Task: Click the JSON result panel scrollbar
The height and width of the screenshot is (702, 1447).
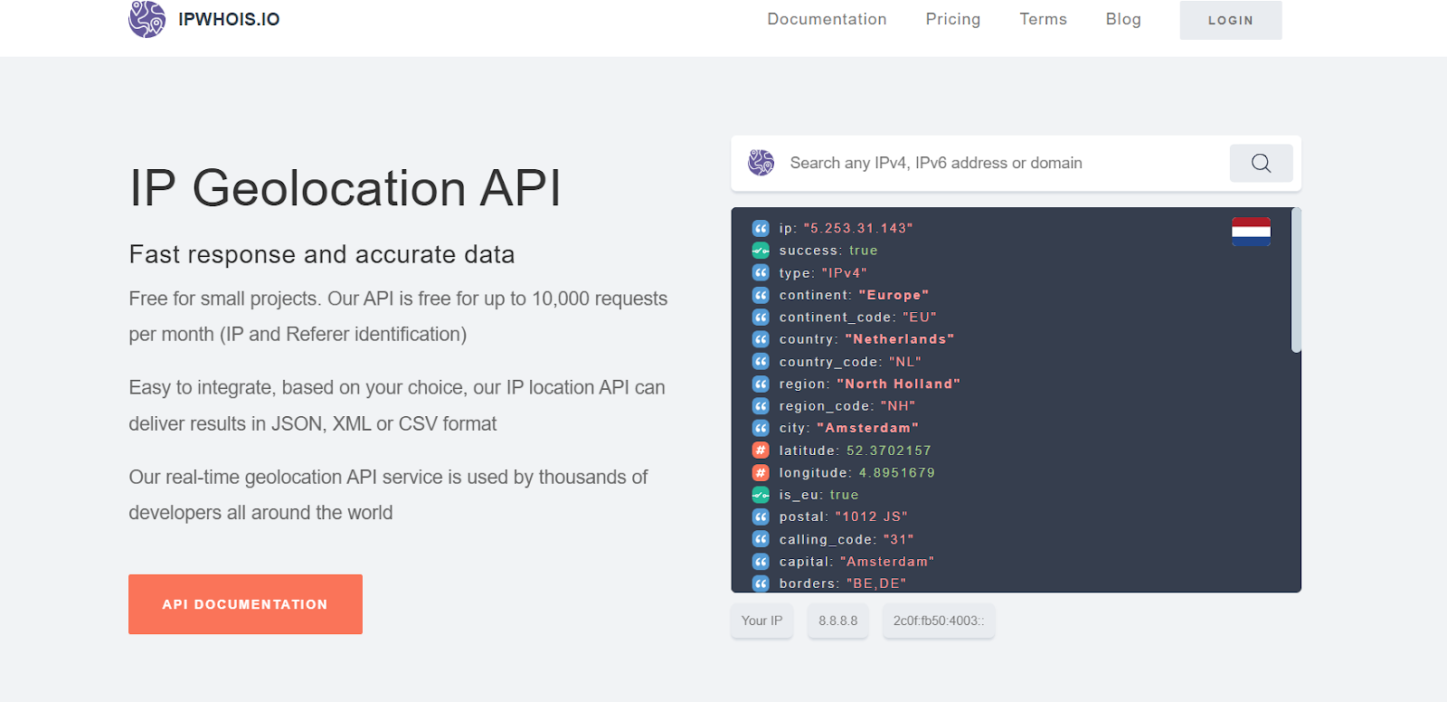Action: click(1296, 280)
